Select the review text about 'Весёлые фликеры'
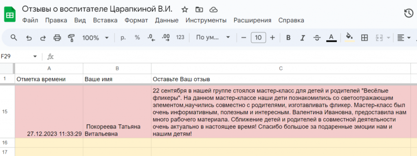Screen dimensions: 417x156 (281, 112)
